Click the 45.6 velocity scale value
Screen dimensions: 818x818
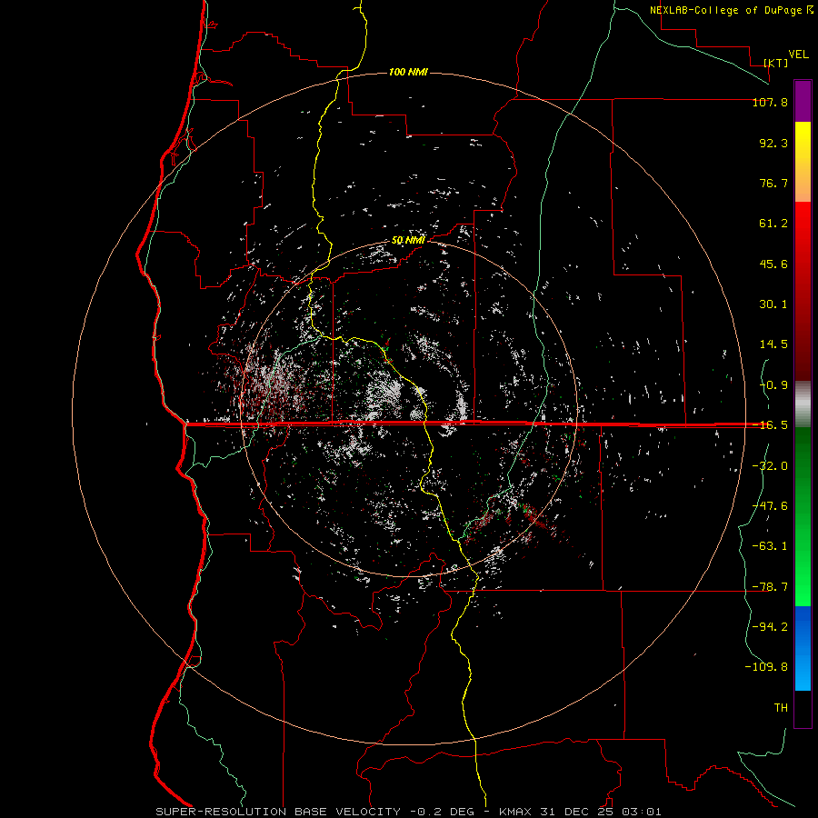point(773,264)
